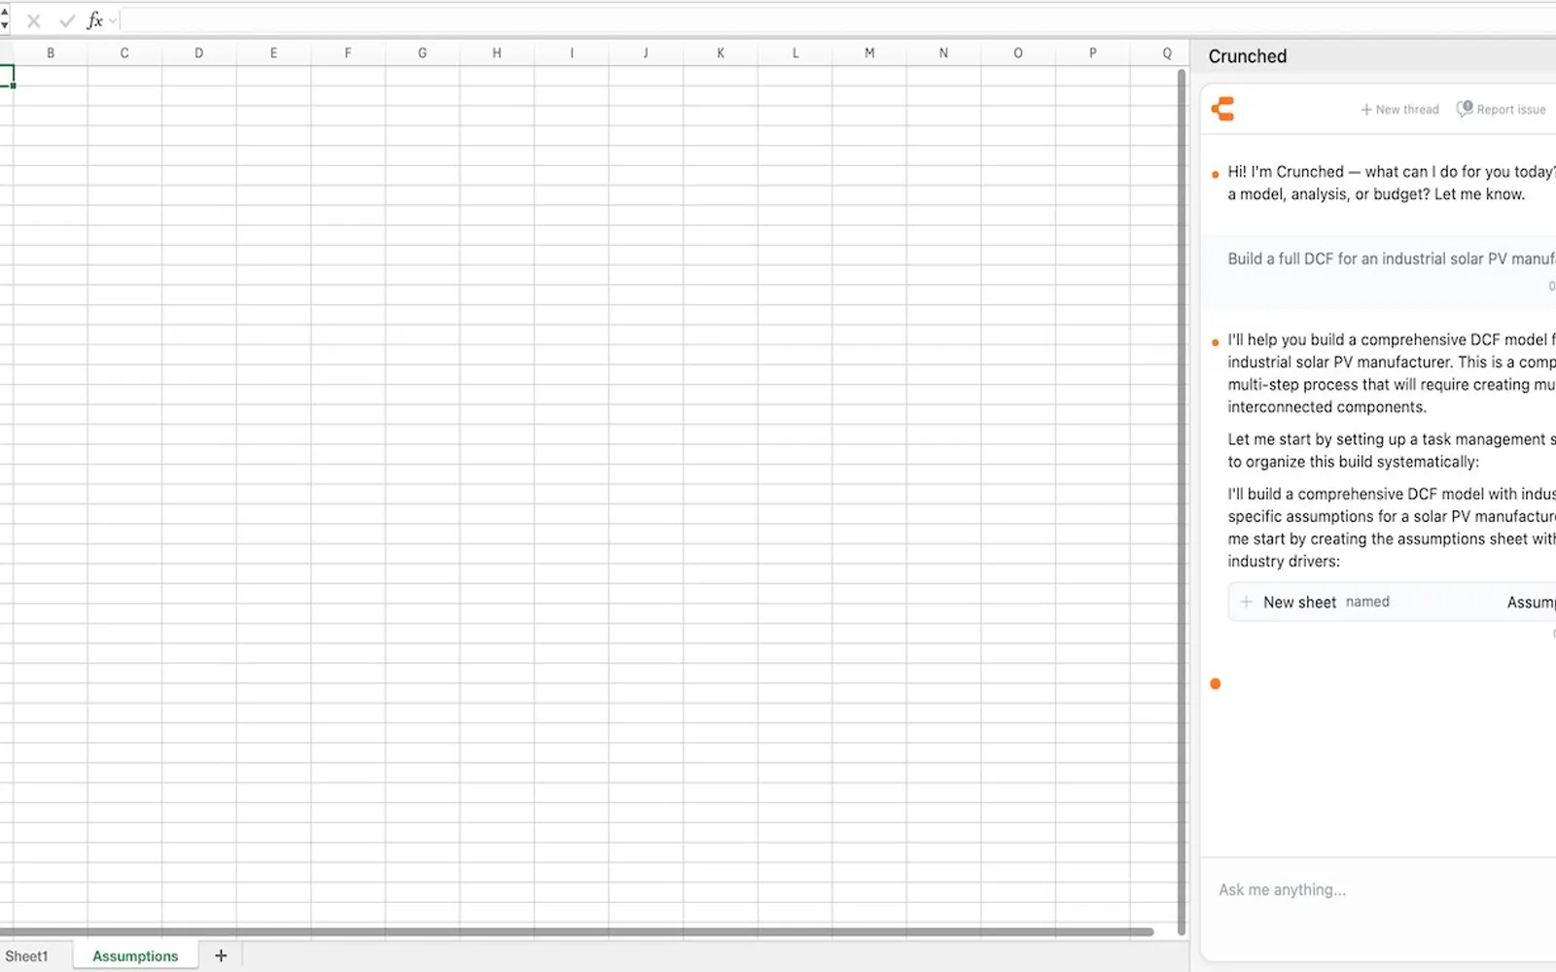Select column F header
The width and height of the screenshot is (1556, 972).
coord(348,53)
